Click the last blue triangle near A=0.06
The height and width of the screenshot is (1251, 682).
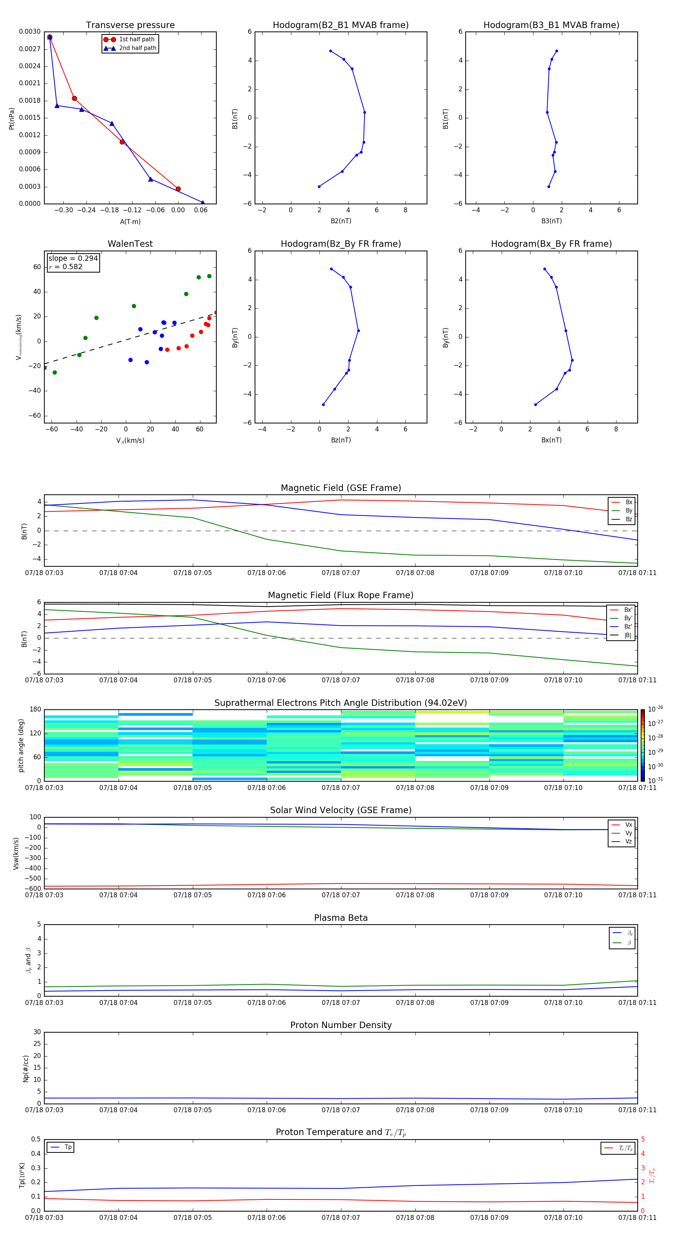(x=202, y=202)
